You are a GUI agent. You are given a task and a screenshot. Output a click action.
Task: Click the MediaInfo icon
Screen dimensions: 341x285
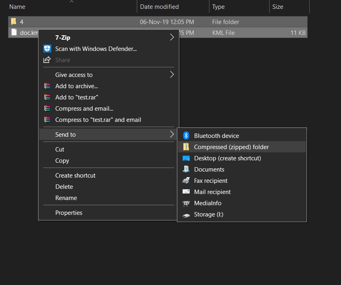coord(186,203)
